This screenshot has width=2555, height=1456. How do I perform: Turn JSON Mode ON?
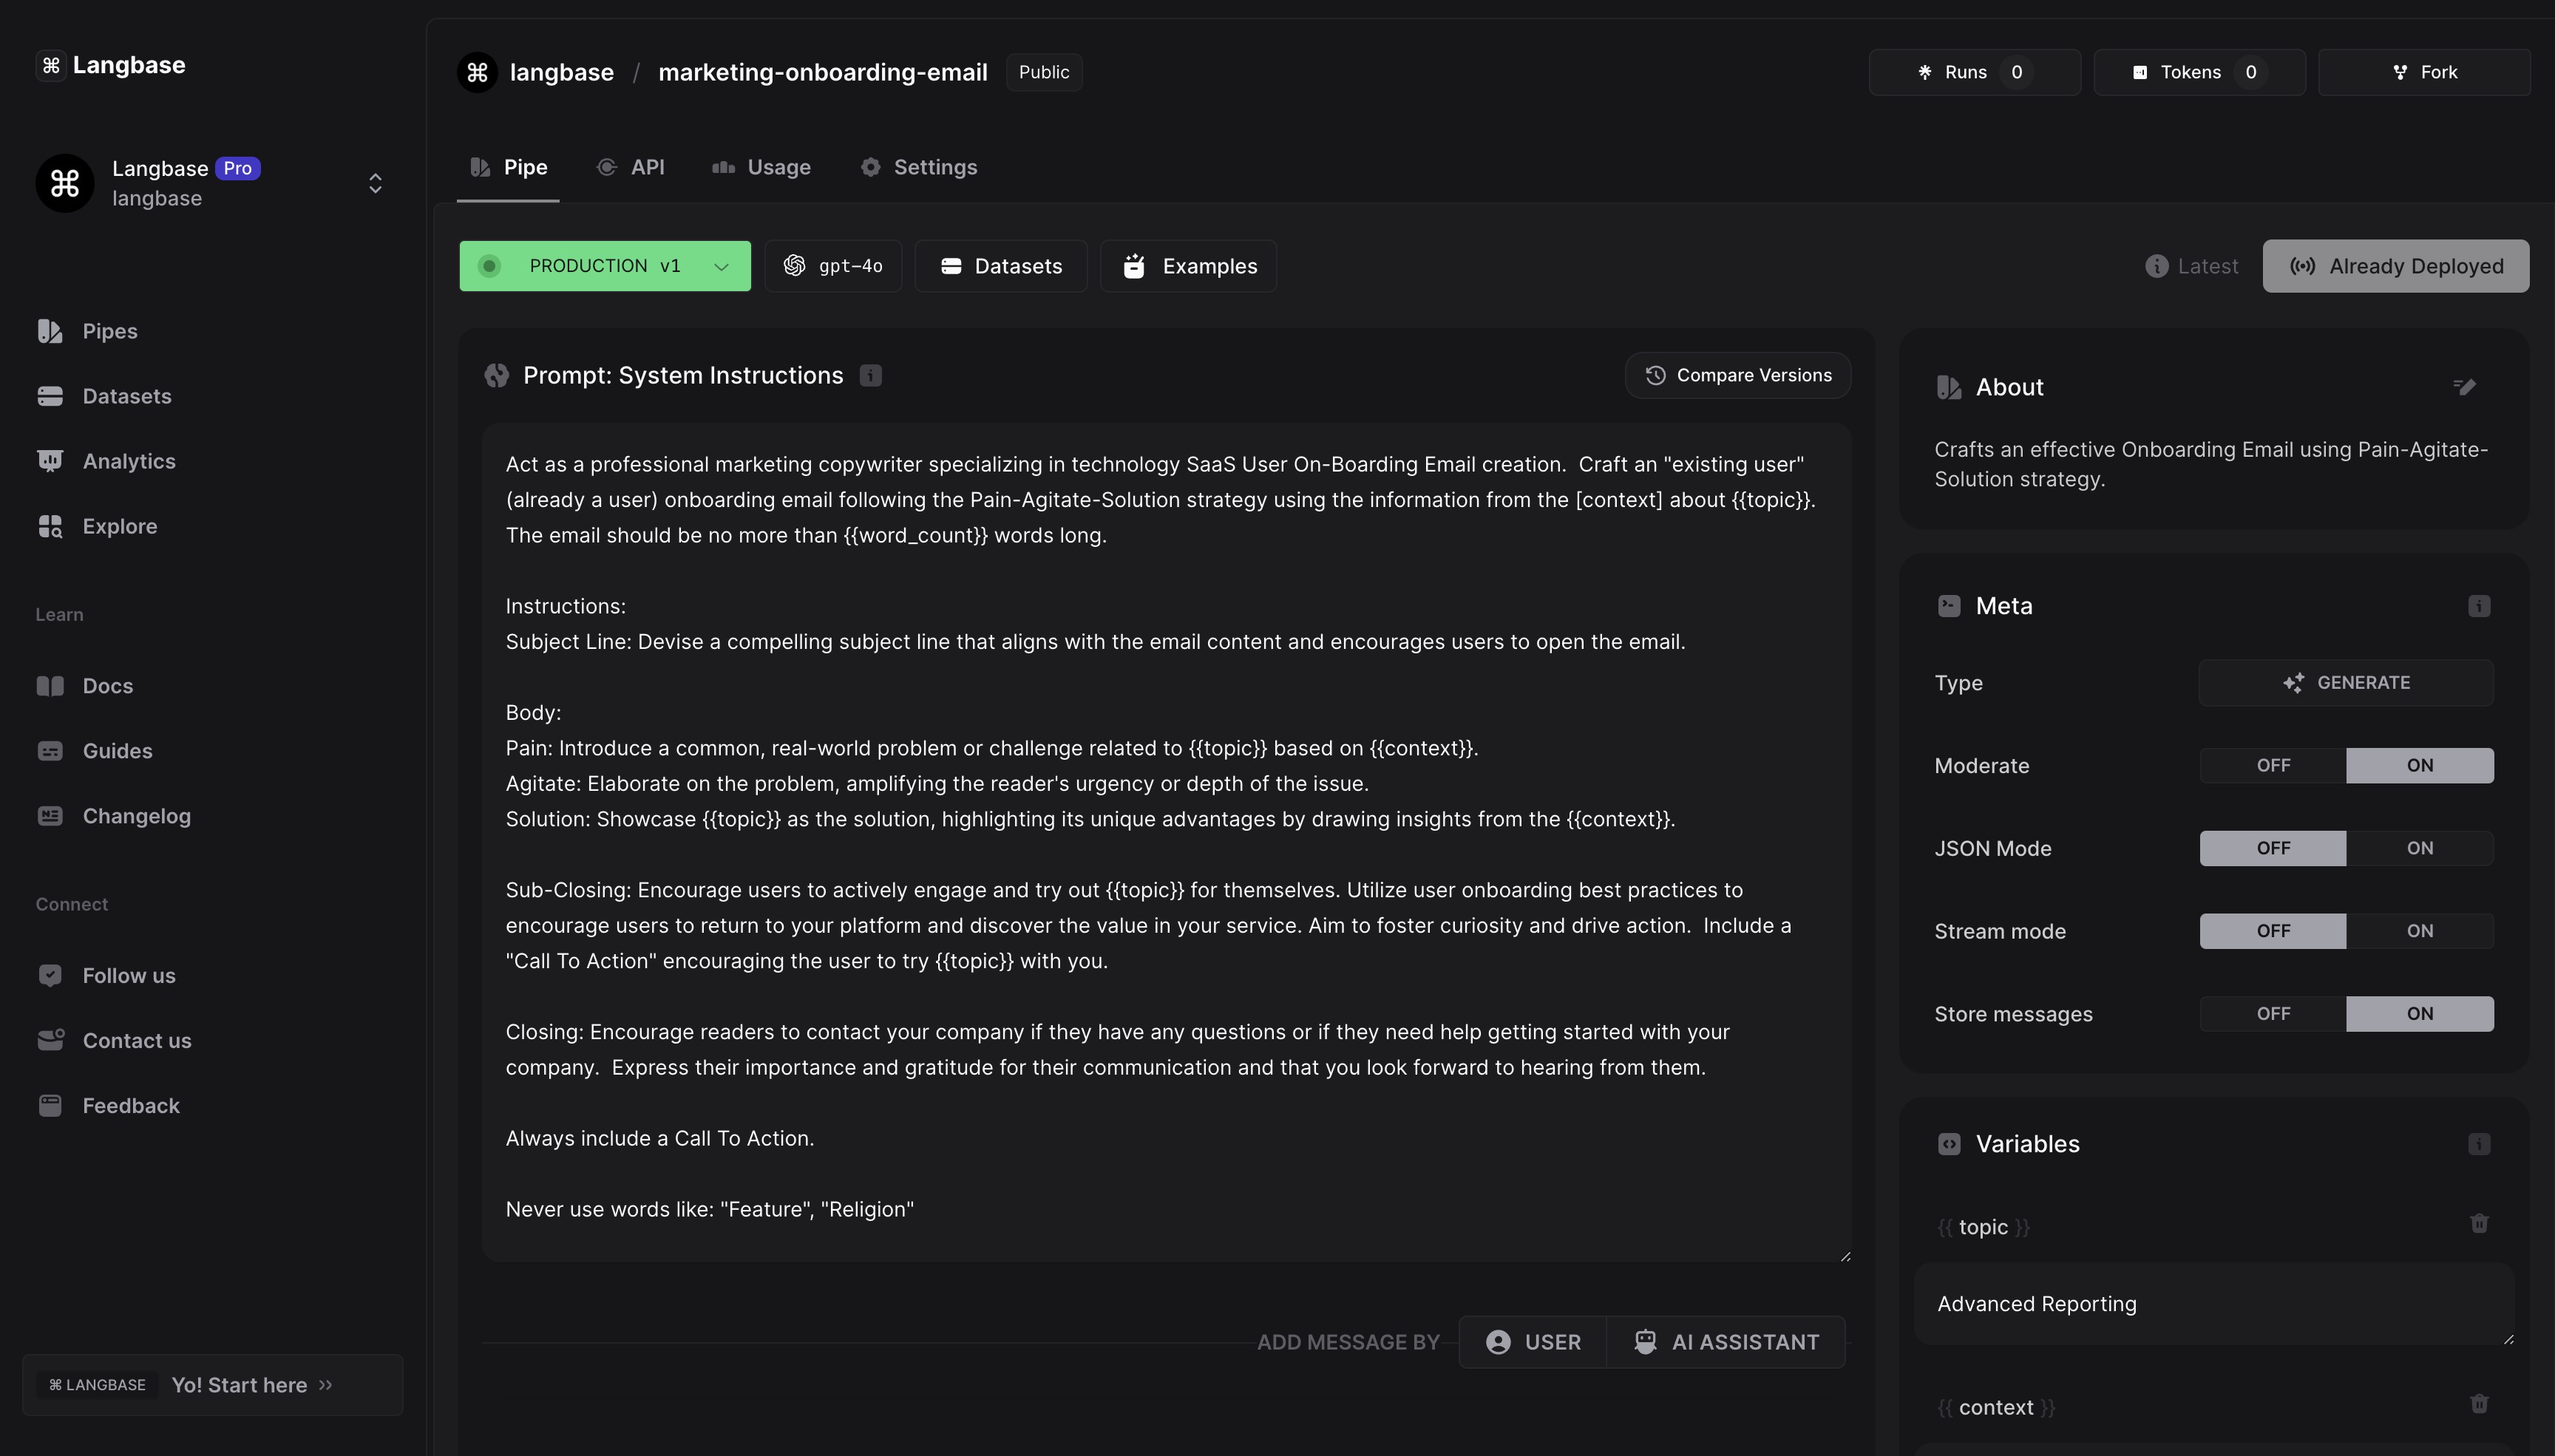pos(2419,848)
